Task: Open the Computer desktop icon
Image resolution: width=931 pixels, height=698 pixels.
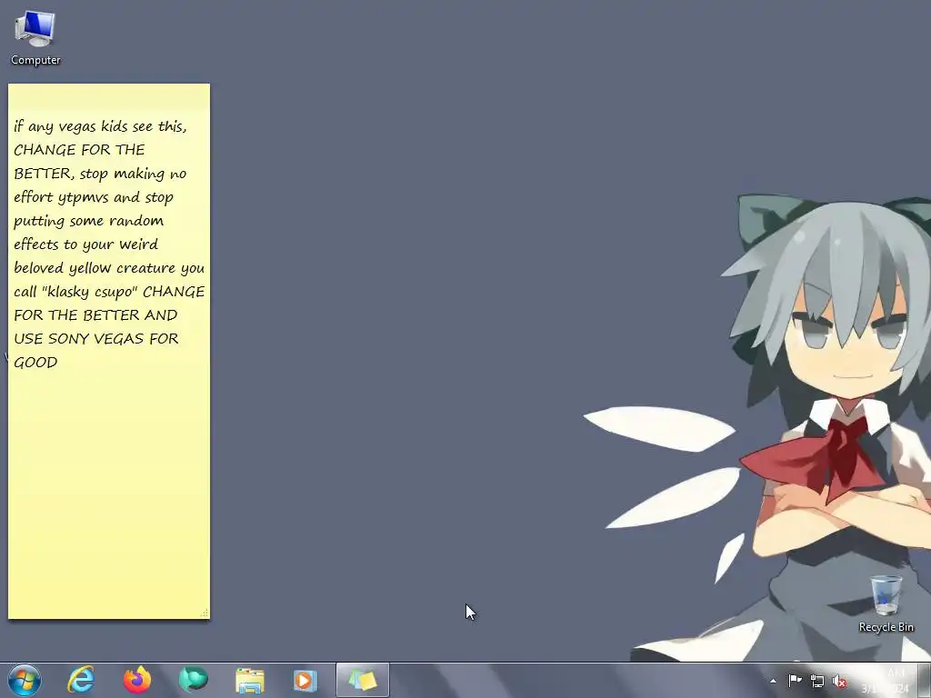Action: (35, 38)
